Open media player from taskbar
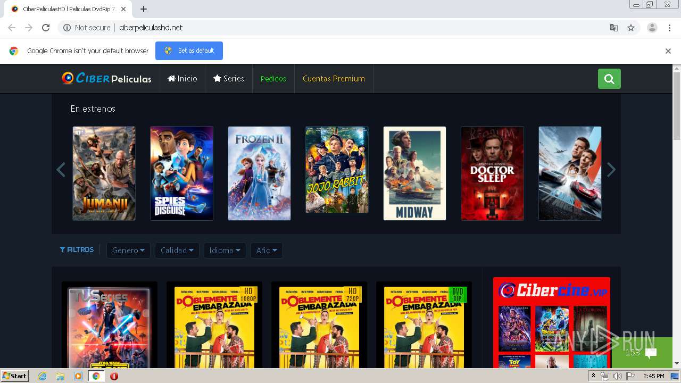The height and width of the screenshot is (383, 681). click(x=78, y=376)
